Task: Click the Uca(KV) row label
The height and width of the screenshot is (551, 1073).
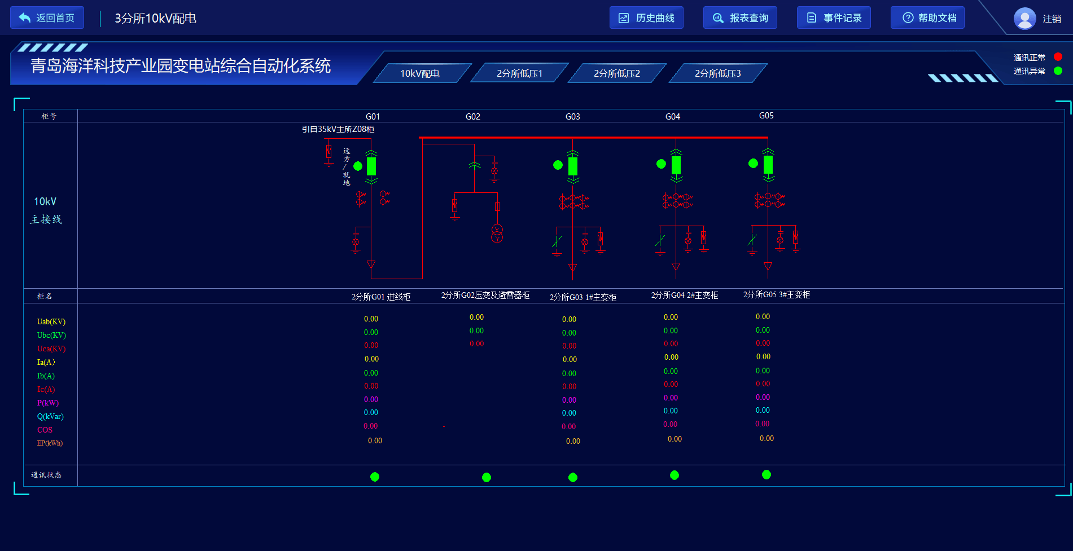Action: pyautogui.click(x=51, y=349)
